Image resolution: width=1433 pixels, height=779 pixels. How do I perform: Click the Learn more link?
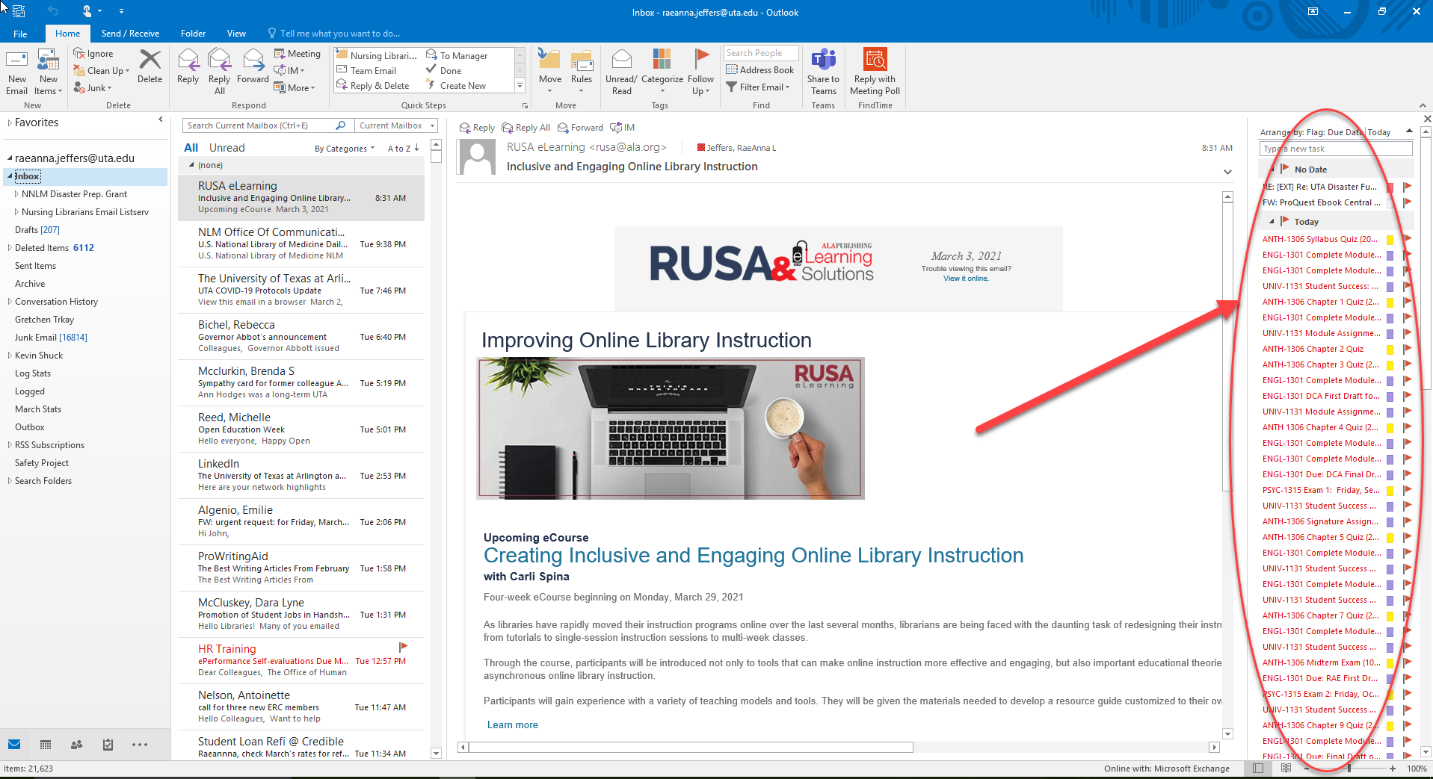coord(512,724)
